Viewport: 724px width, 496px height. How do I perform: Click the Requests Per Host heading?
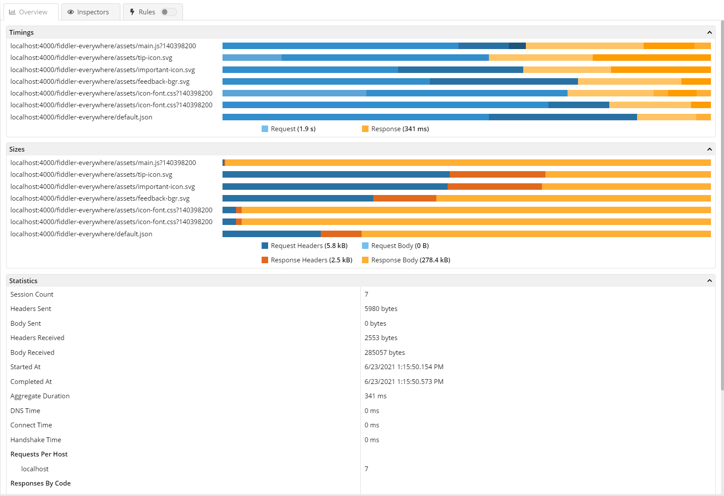tap(39, 454)
